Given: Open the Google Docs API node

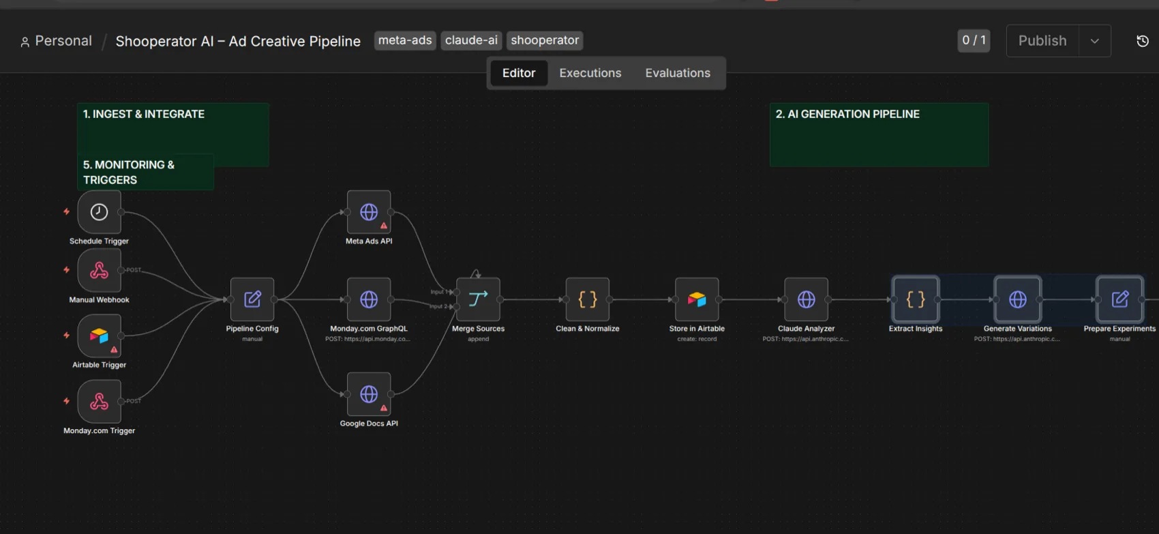Looking at the screenshot, I should 369,394.
